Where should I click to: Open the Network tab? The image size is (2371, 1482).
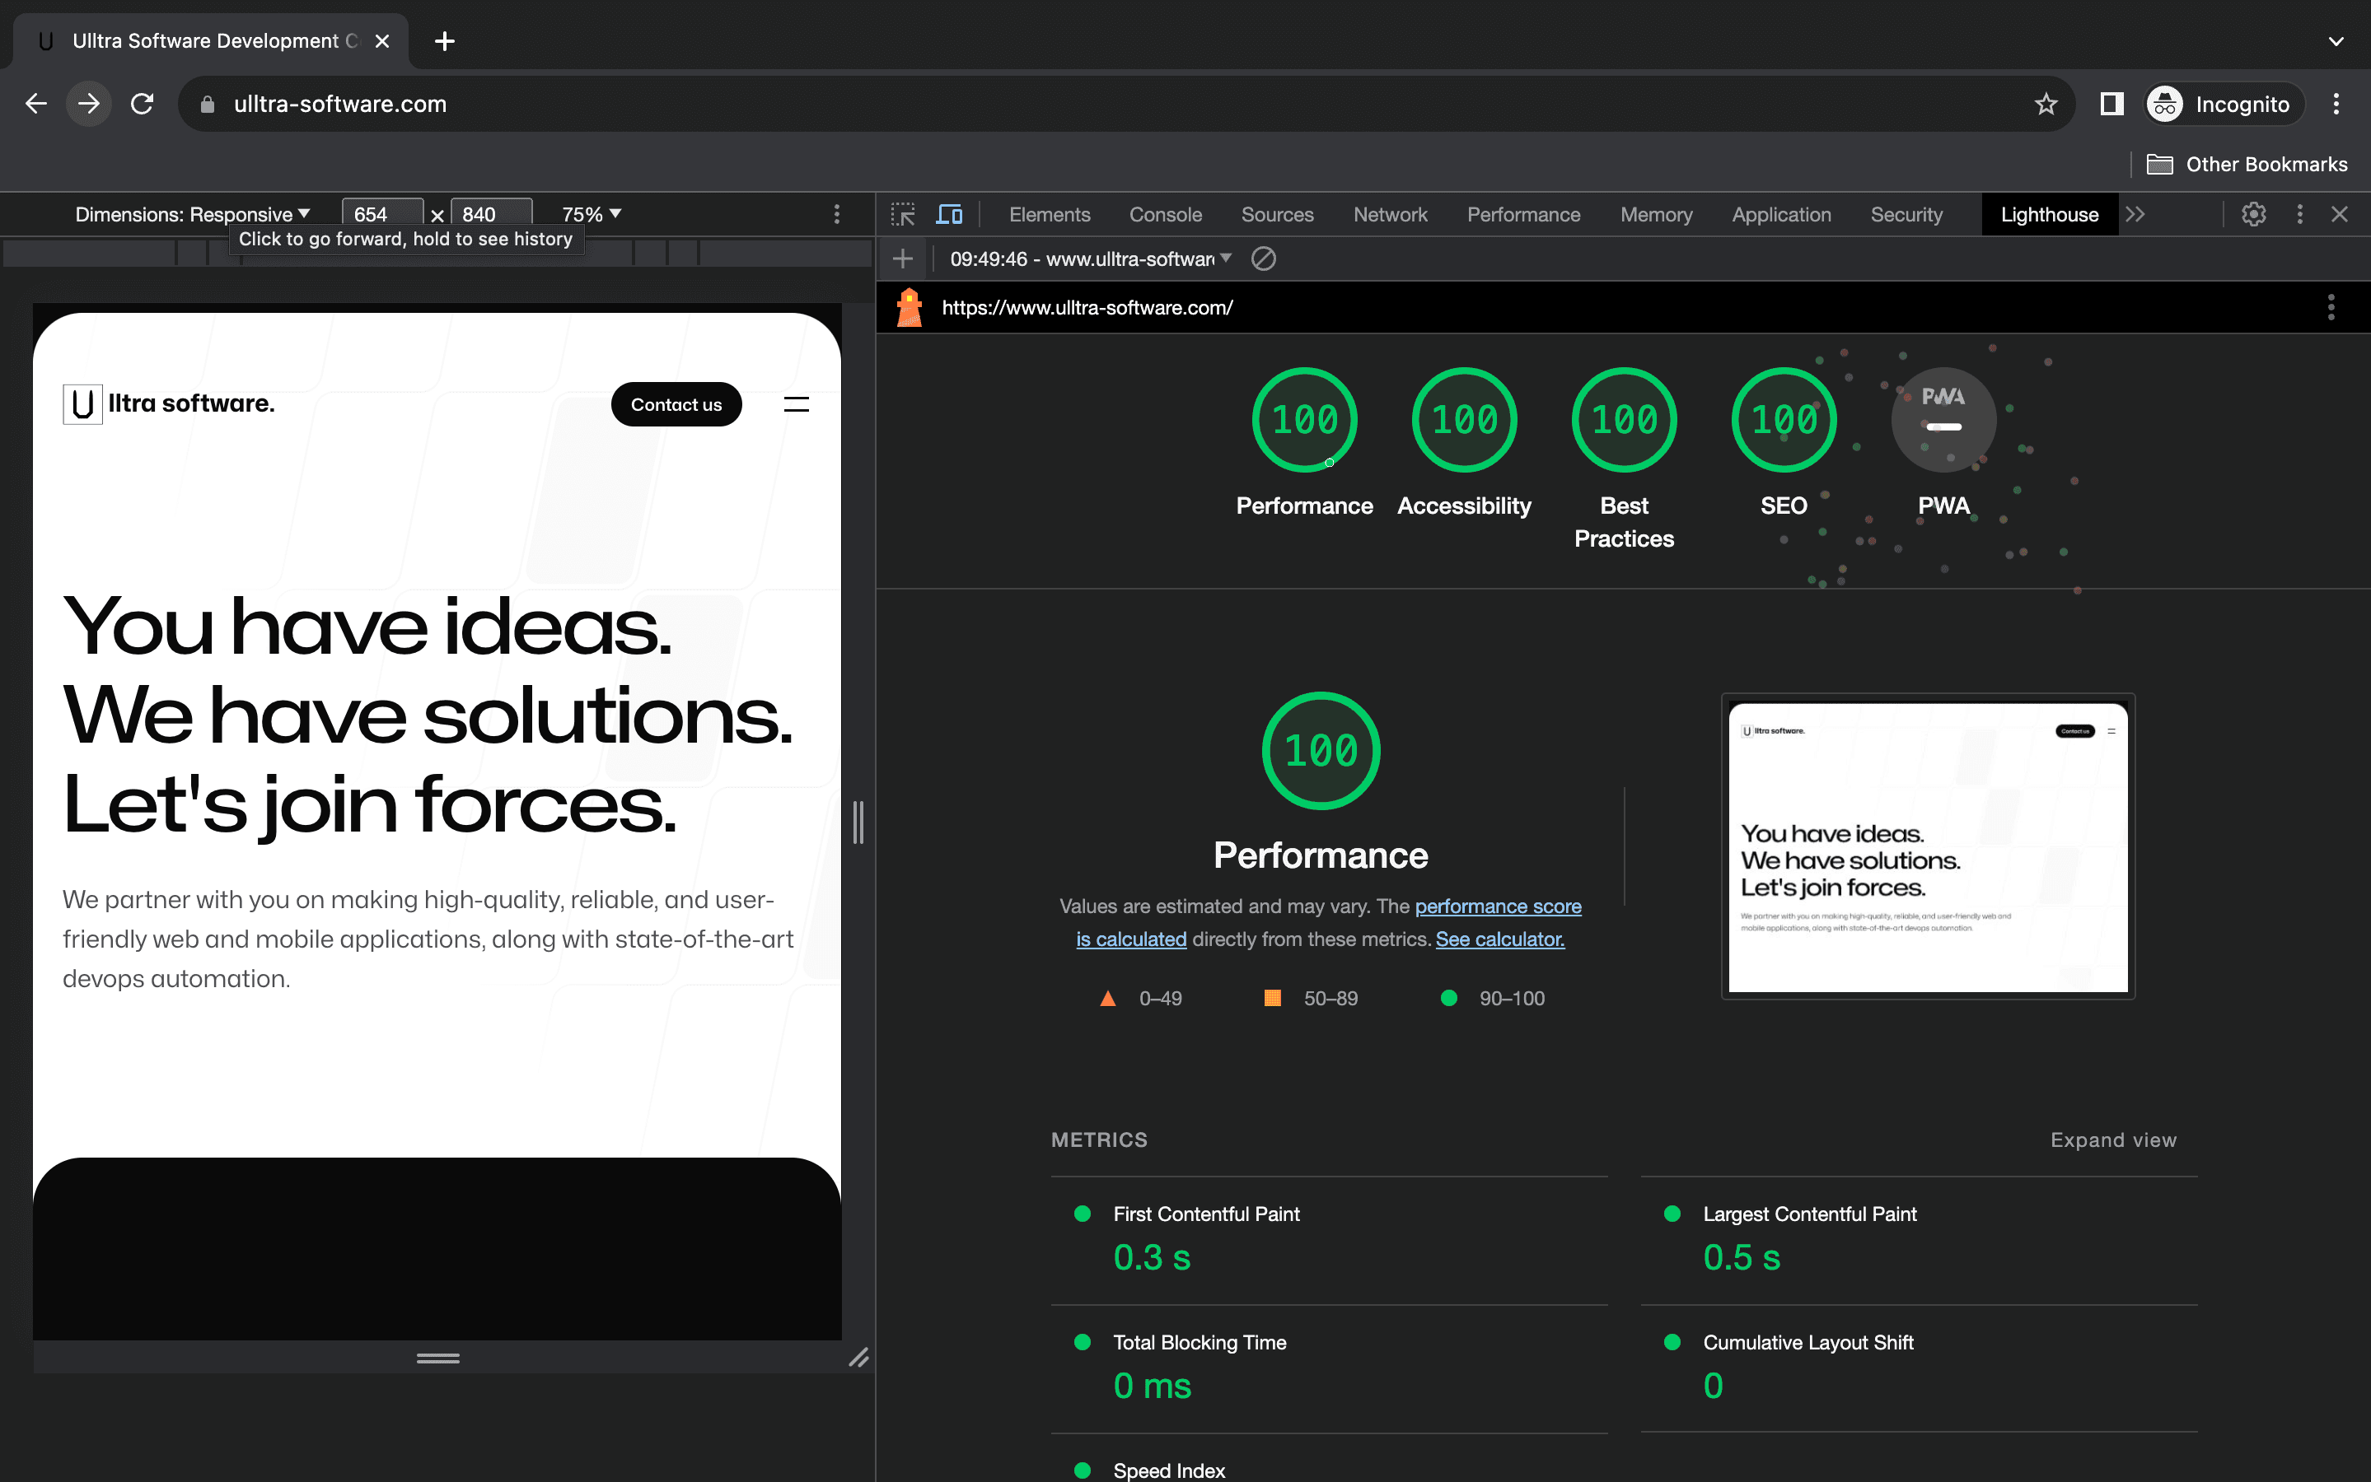1390,215
